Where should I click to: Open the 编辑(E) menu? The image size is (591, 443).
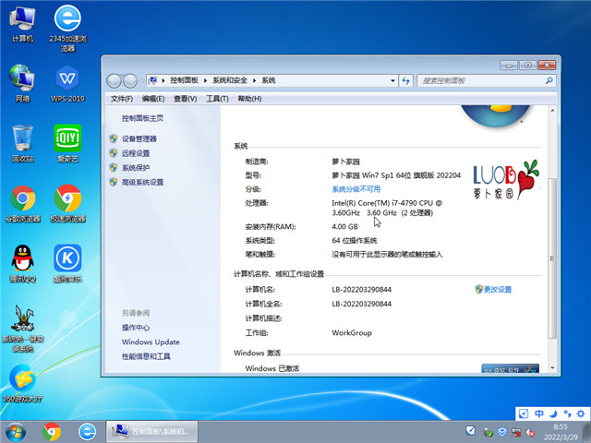coord(153,99)
